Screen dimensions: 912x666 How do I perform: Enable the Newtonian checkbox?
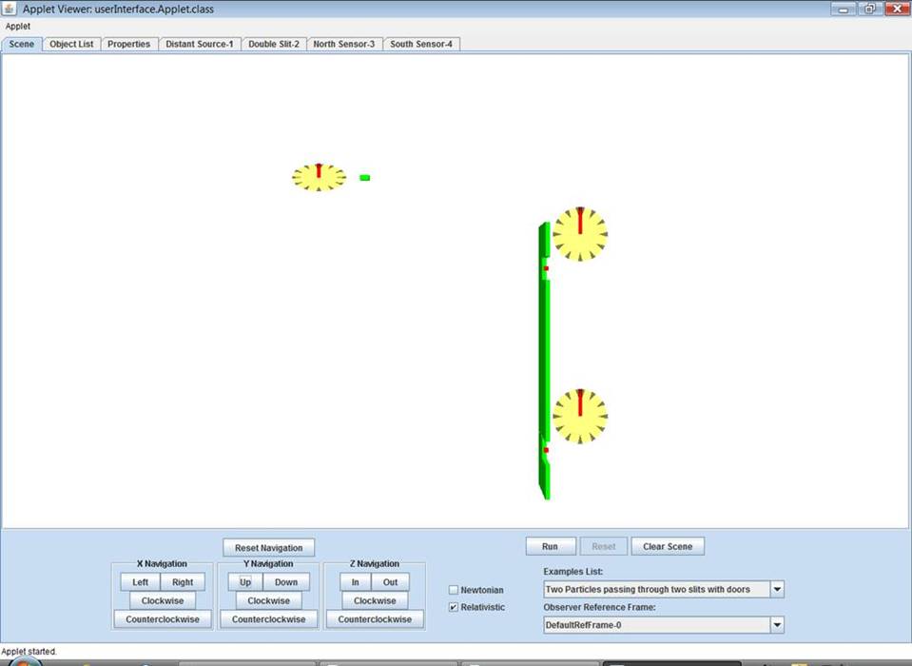(x=454, y=590)
